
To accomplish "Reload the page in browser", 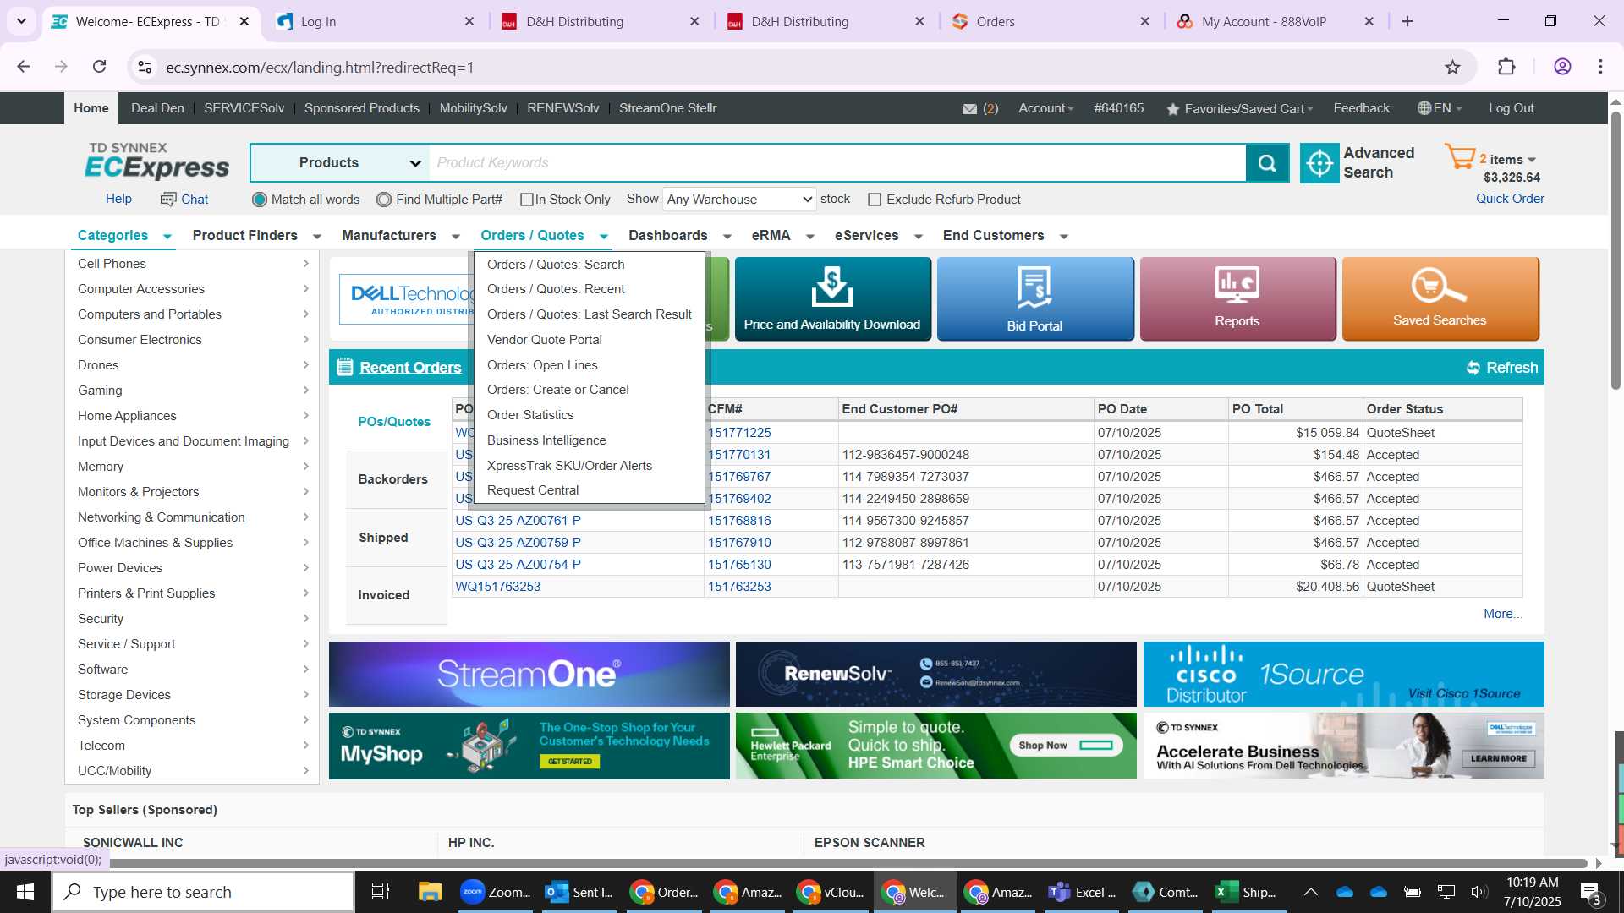I will pos(99,67).
